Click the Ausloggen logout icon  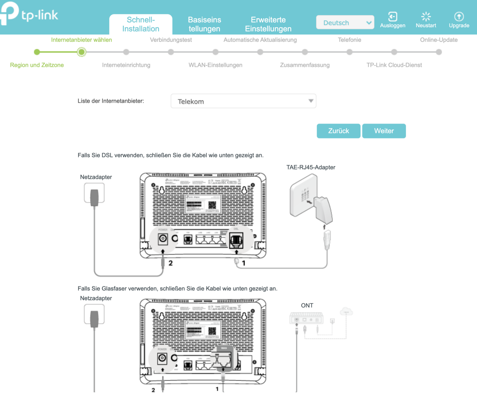pyautogui.click(x=393, y=17)
